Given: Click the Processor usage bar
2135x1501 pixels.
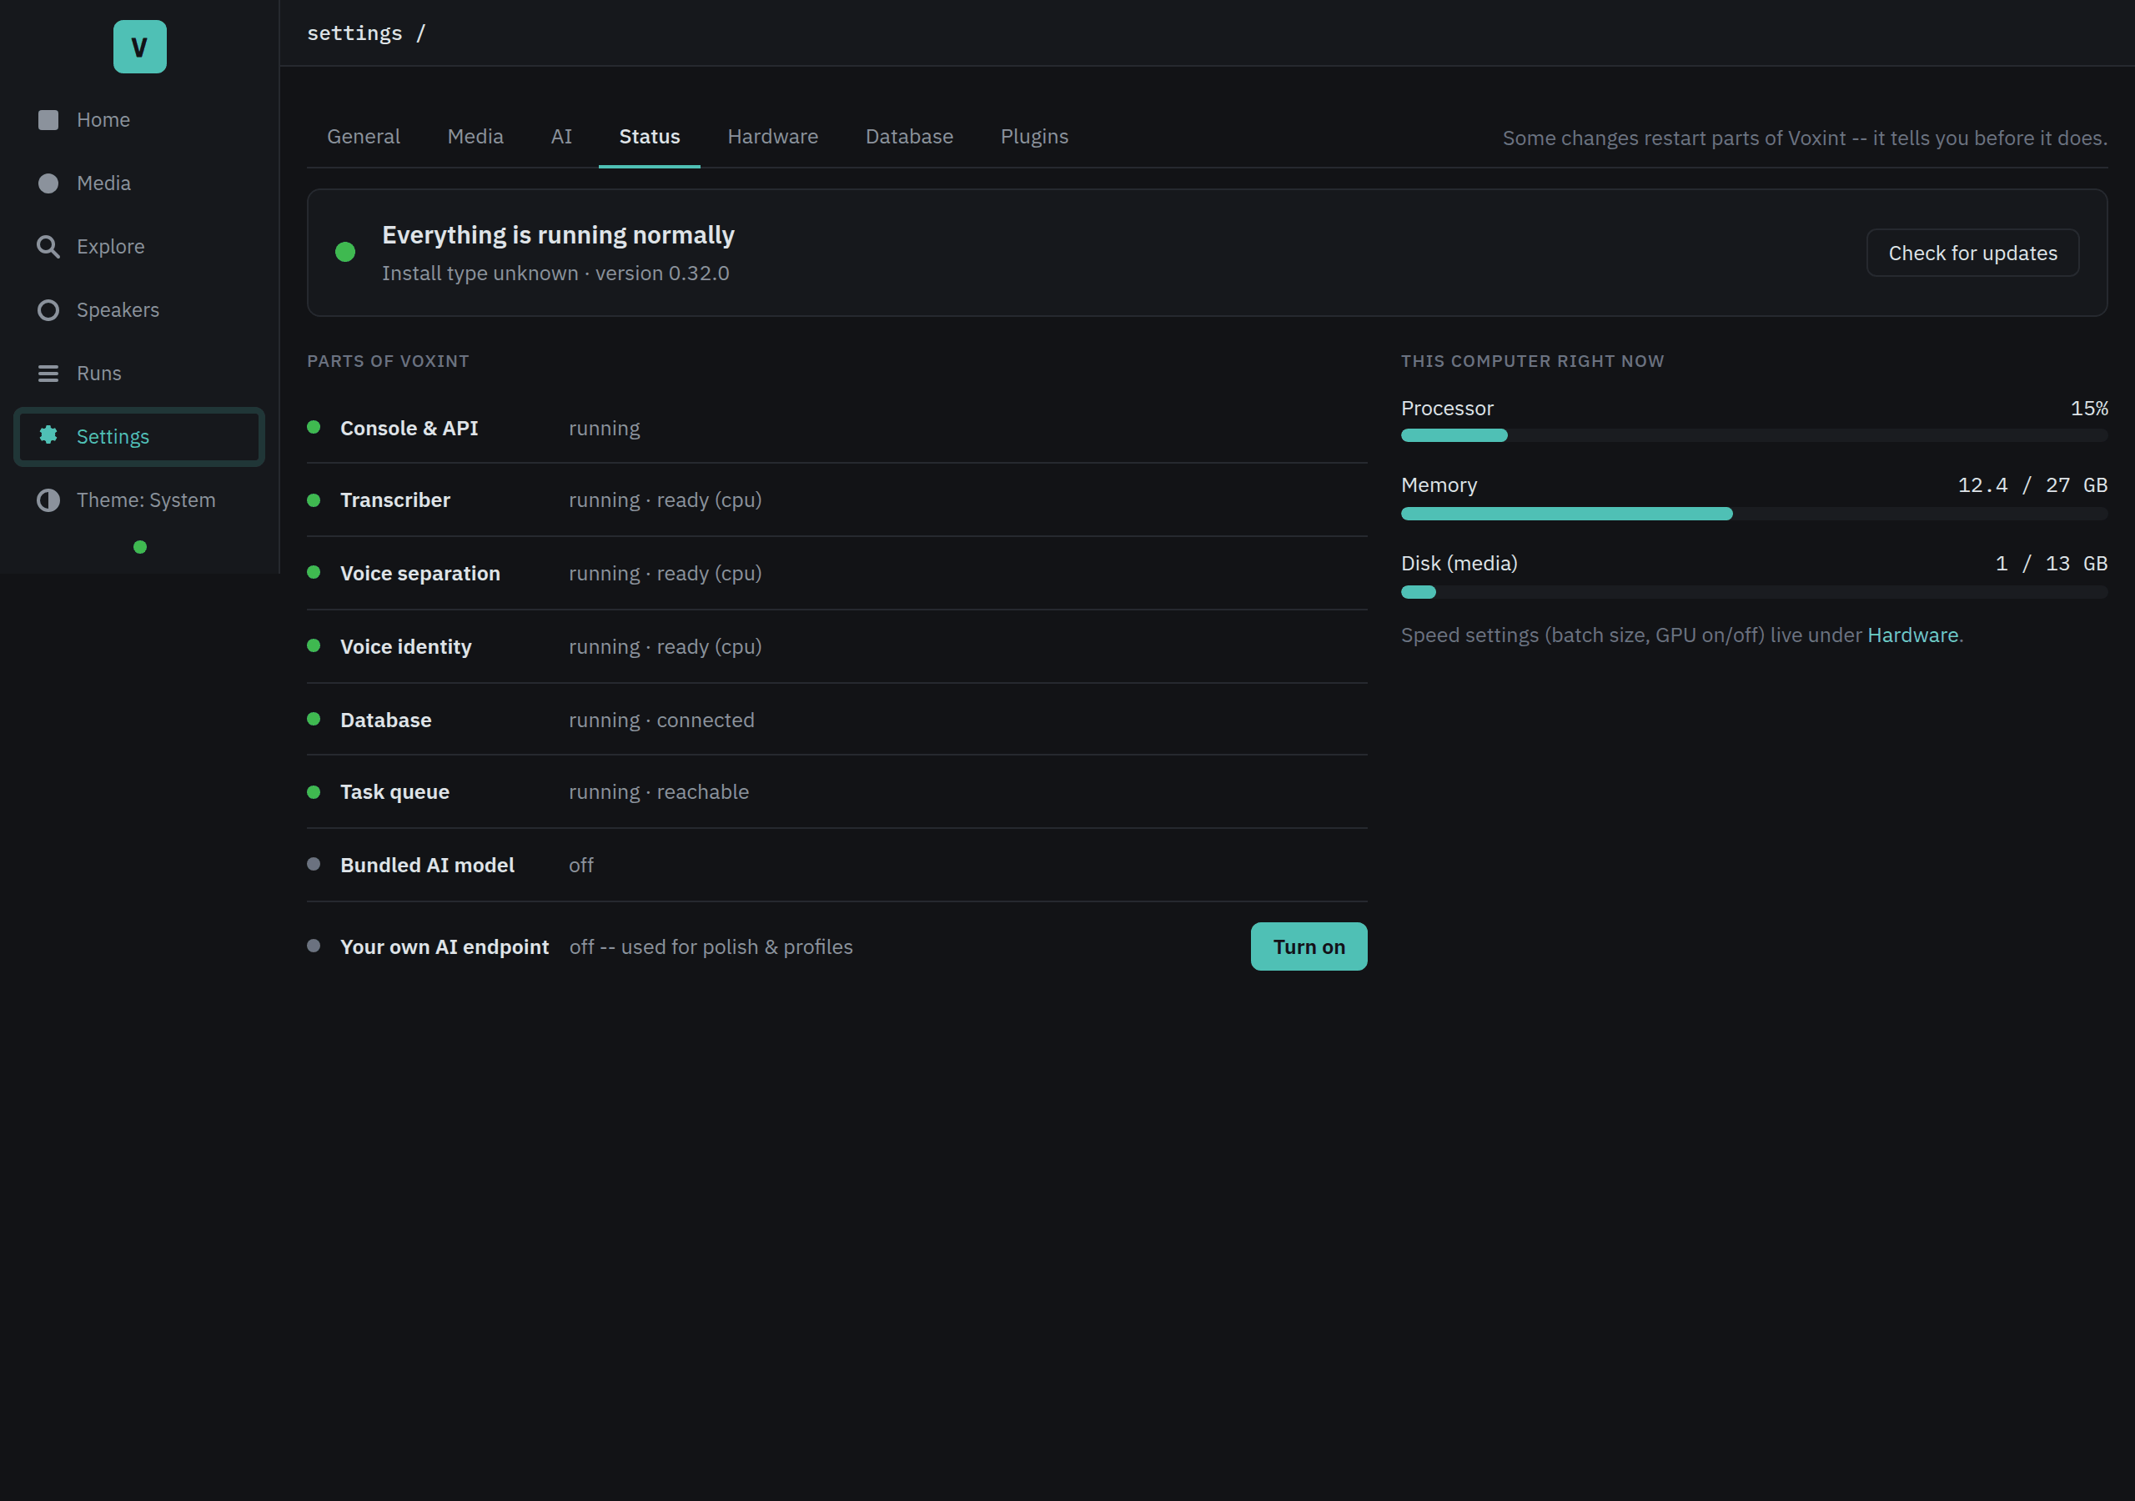Looking at the screenshot, I should [x=1754, y=435].
